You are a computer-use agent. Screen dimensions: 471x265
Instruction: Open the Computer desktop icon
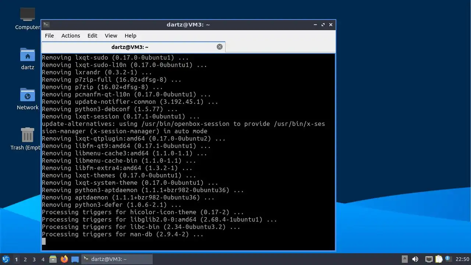[x=28, y=18]
